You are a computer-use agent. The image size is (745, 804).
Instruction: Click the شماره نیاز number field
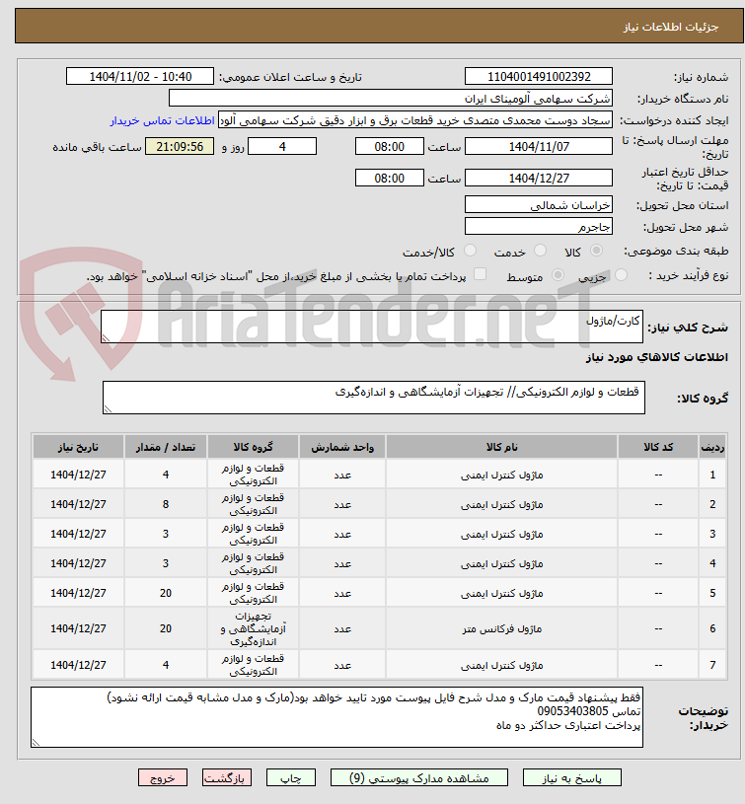pos(539,76)
